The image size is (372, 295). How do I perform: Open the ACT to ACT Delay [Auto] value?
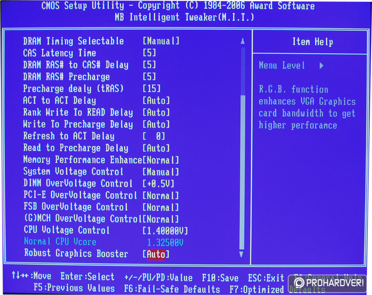pyautogui.click(x=156, y=101)
